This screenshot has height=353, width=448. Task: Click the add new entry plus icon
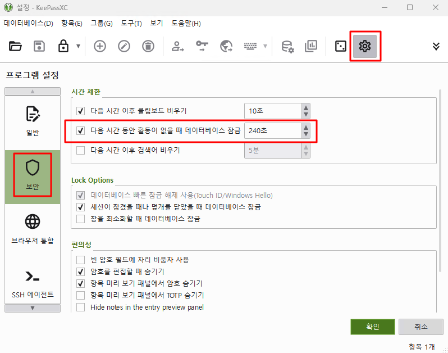click(100, 46)
